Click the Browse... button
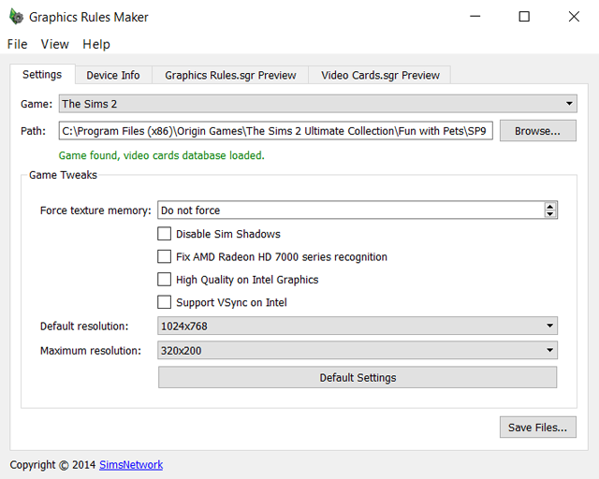Viewport: 599px width, 479px height. click(537, 131)
